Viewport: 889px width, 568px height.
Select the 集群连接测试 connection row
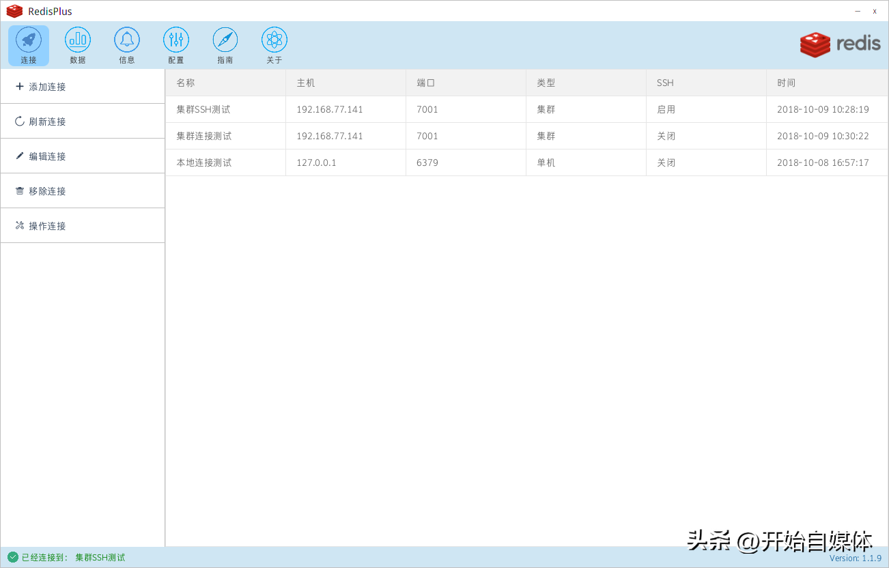[x=527, y=136]
